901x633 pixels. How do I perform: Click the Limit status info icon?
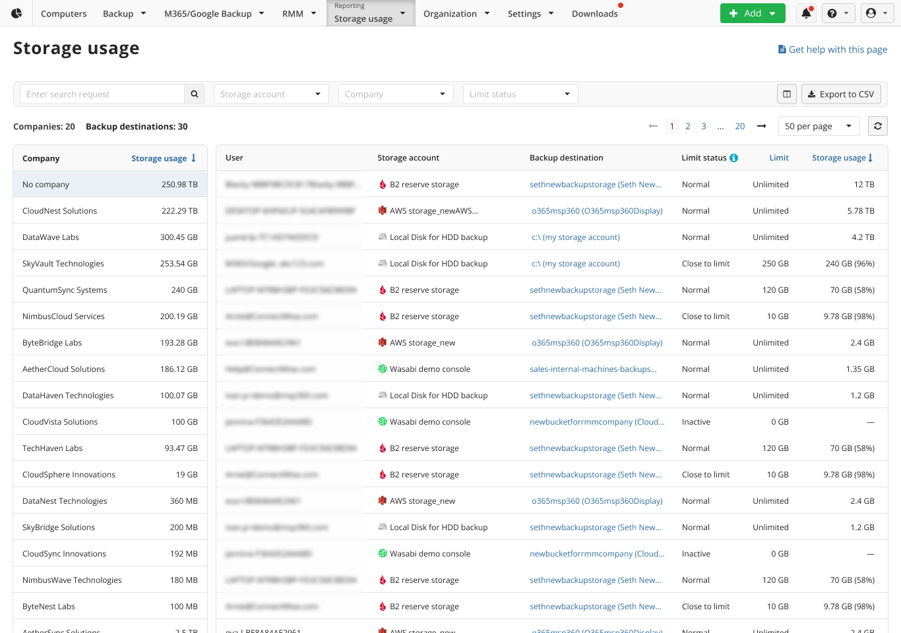pos(733,158)
